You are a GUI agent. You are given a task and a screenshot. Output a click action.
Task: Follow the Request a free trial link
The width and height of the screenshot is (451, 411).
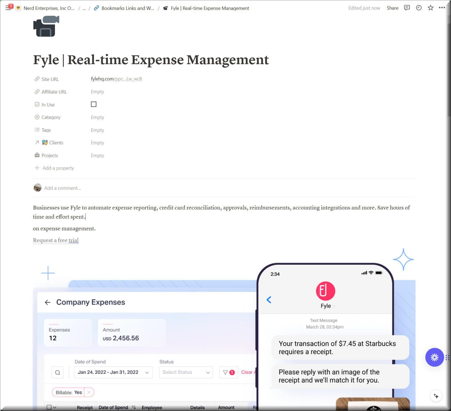(56, 240)
